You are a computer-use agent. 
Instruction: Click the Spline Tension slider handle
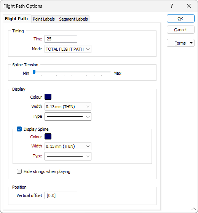[x=34, y=72]
